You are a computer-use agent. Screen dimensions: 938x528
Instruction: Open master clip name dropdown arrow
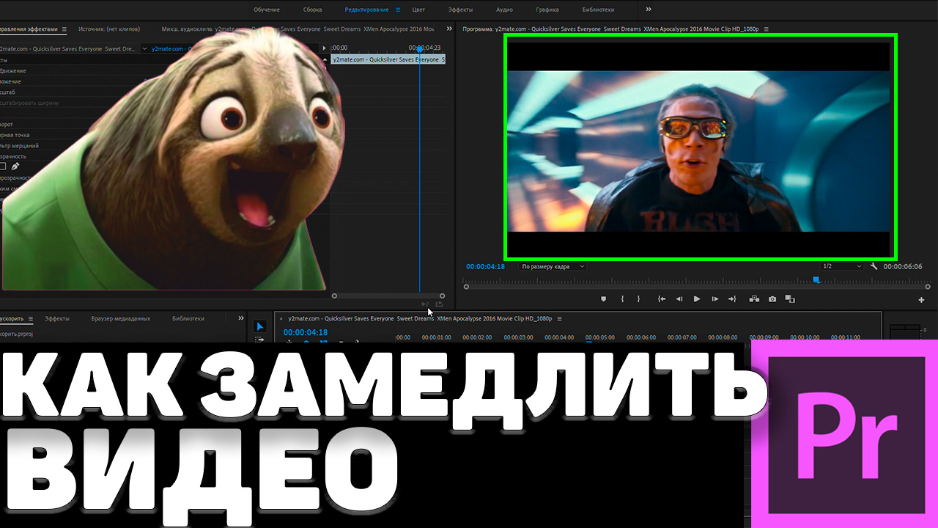click(x=144, y=49)
